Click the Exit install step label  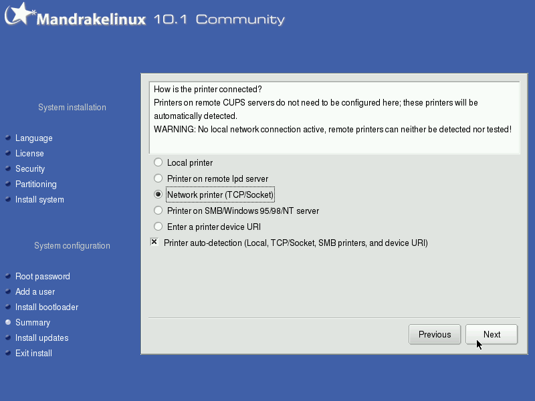point(34,353)
